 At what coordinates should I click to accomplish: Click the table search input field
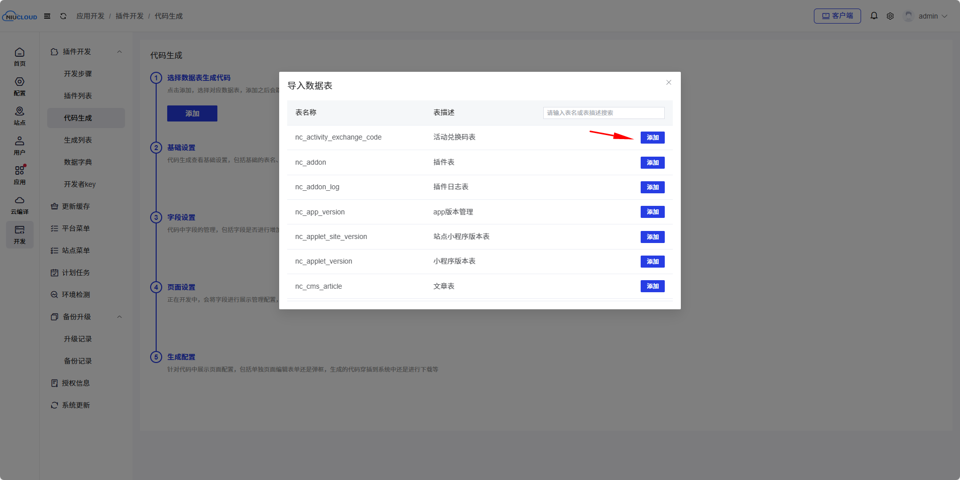pos(603,112)
